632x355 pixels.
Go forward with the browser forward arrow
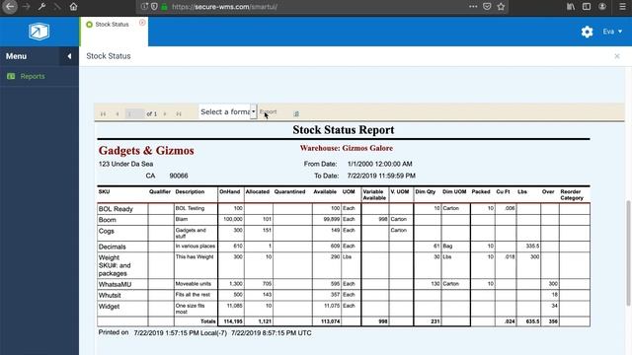click(27, 7)
